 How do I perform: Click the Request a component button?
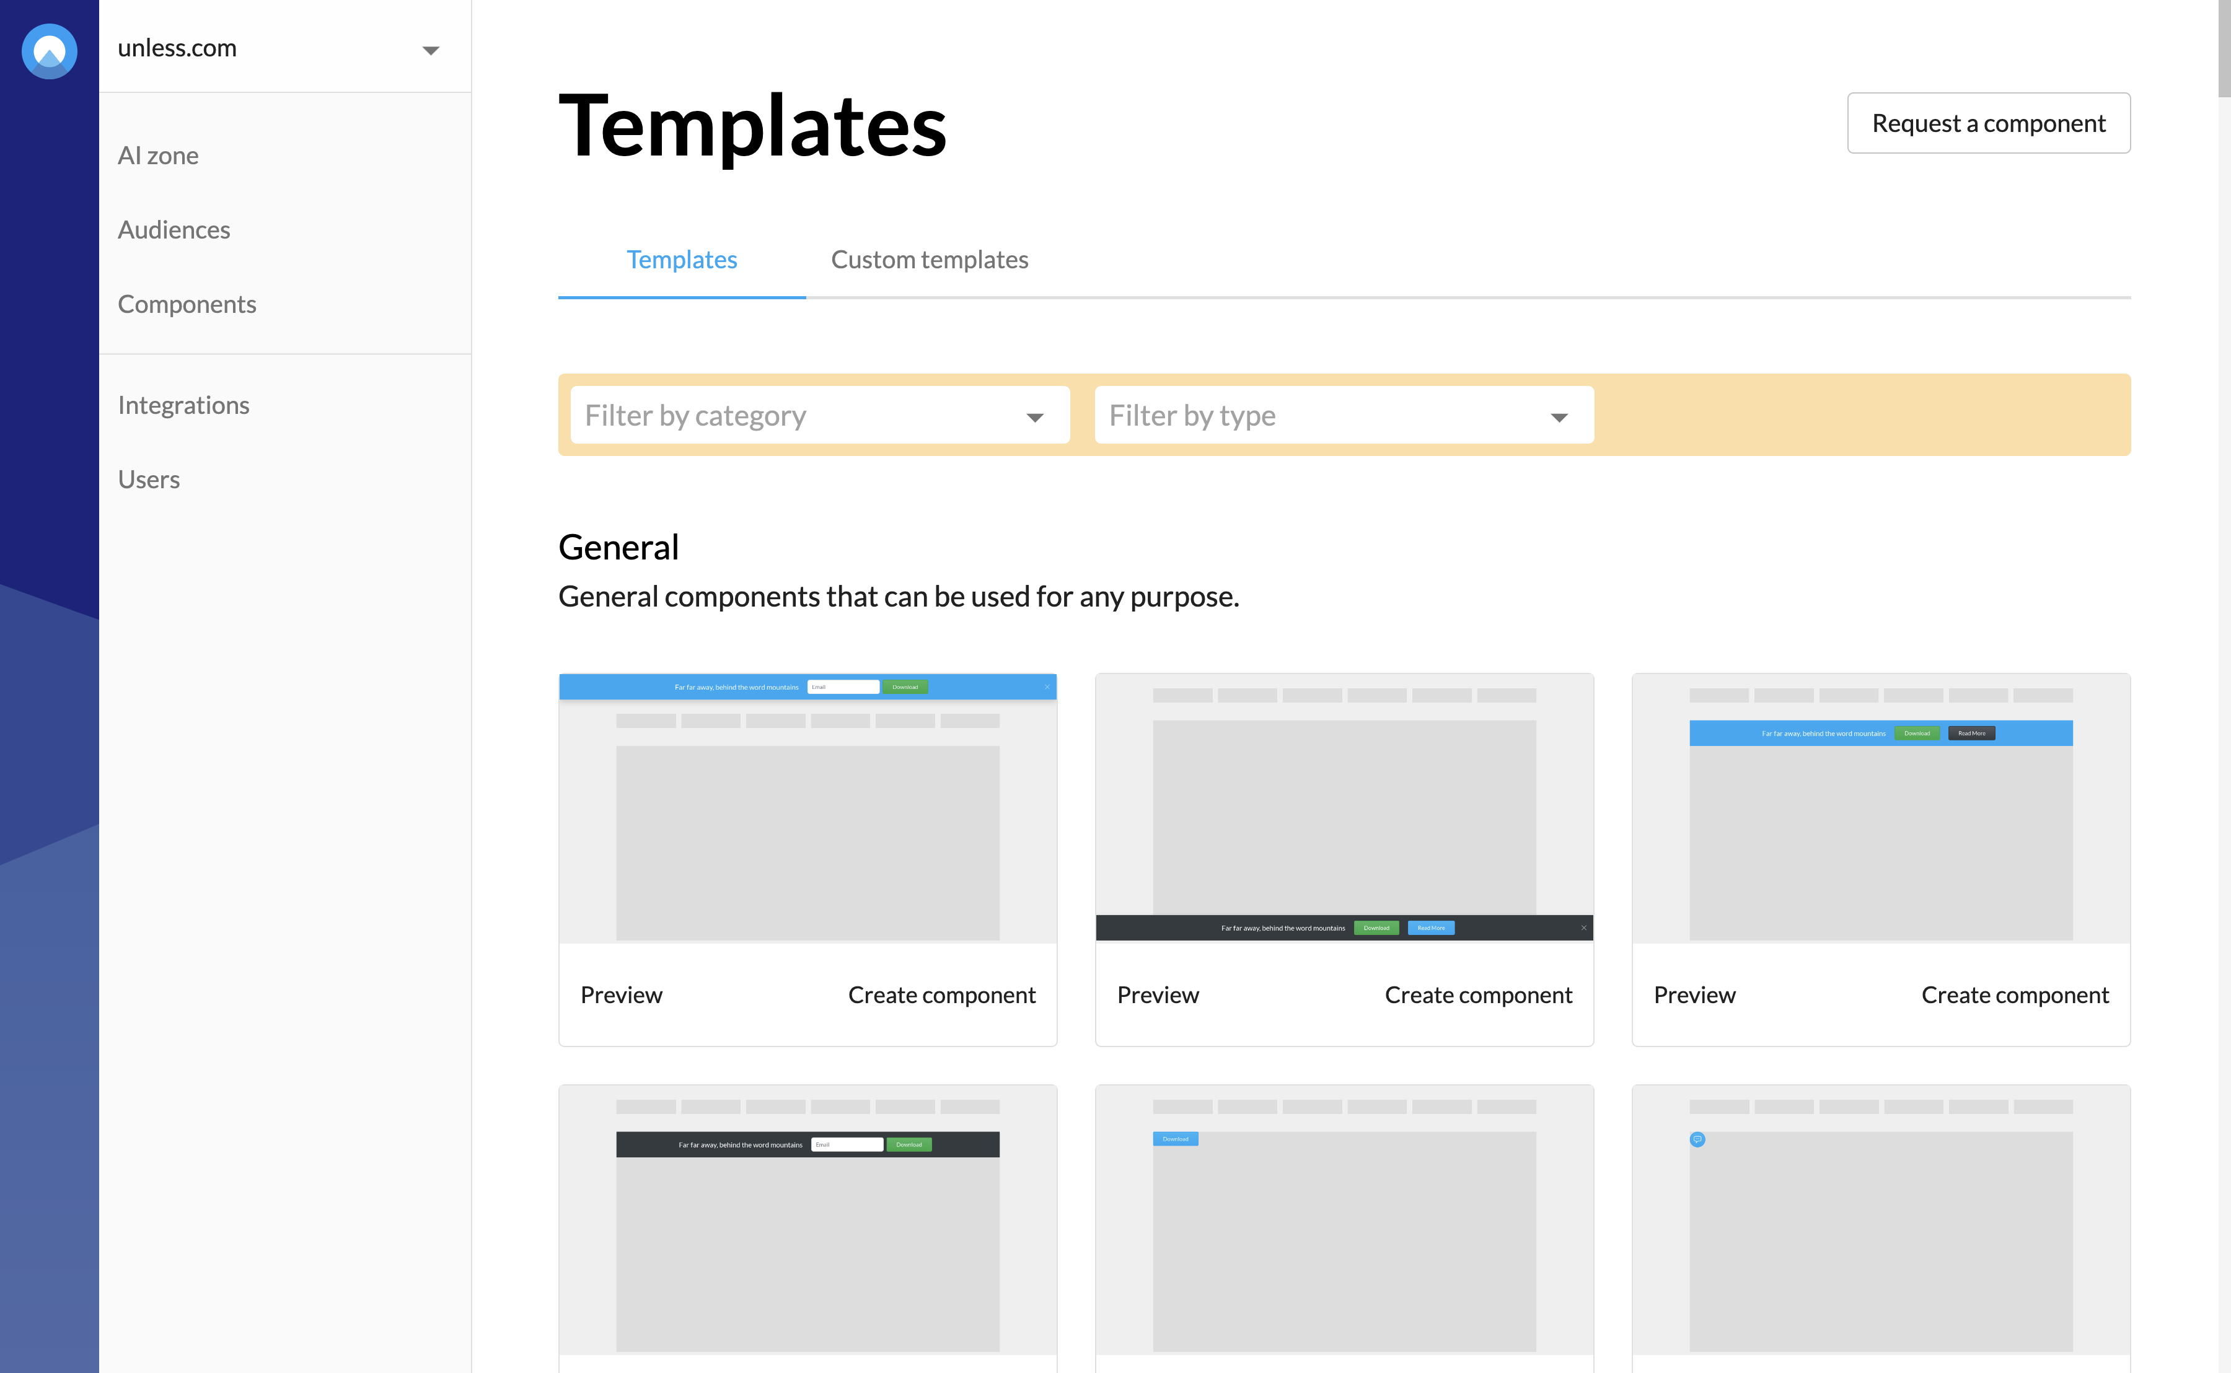click(x=1987, y=123)
